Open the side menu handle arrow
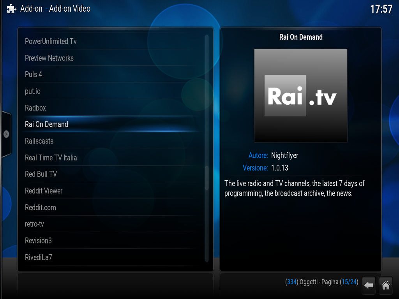This screenshot has width=399, height=299. 6,134
